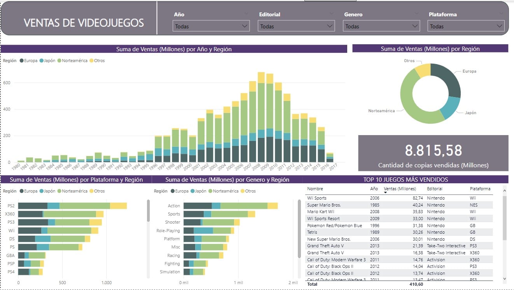Click the Plataforma column header in table

pyautogui.click(x=480, y=189)
